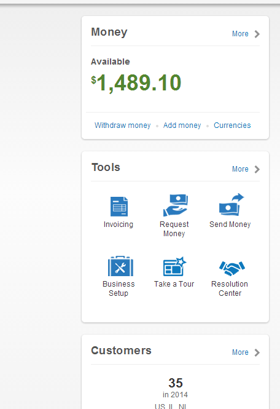The width and height of the screenshot is (280, 409).
Task: Click the 35 customers count
Action: point(176,383)
